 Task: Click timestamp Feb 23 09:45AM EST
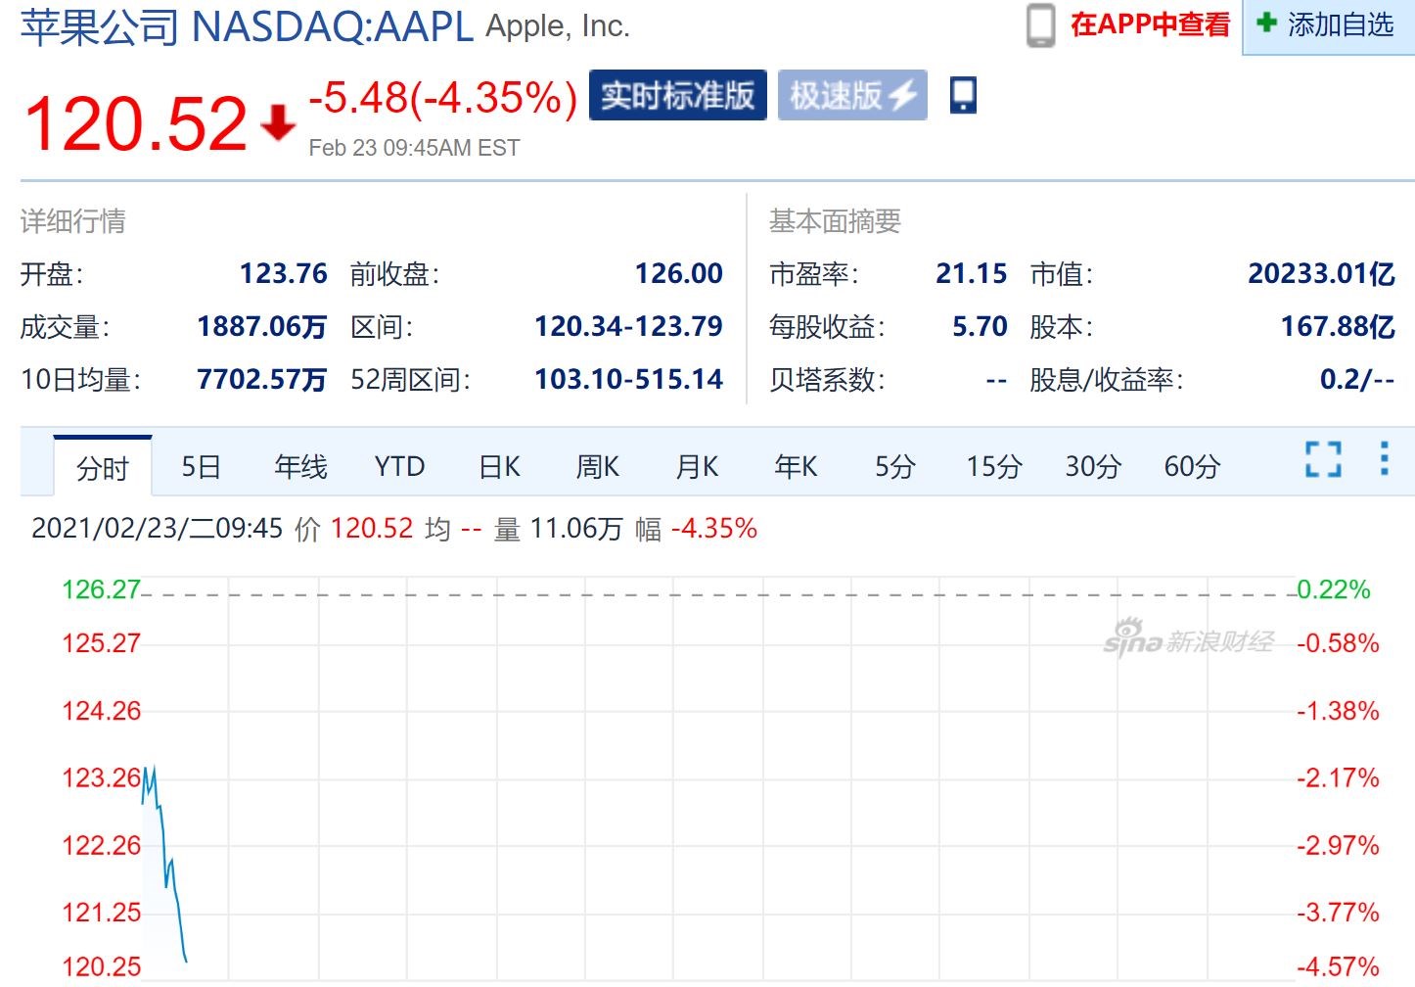click(x=414, y=148)
